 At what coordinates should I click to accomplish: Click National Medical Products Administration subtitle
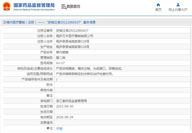[x=34, y=10]
